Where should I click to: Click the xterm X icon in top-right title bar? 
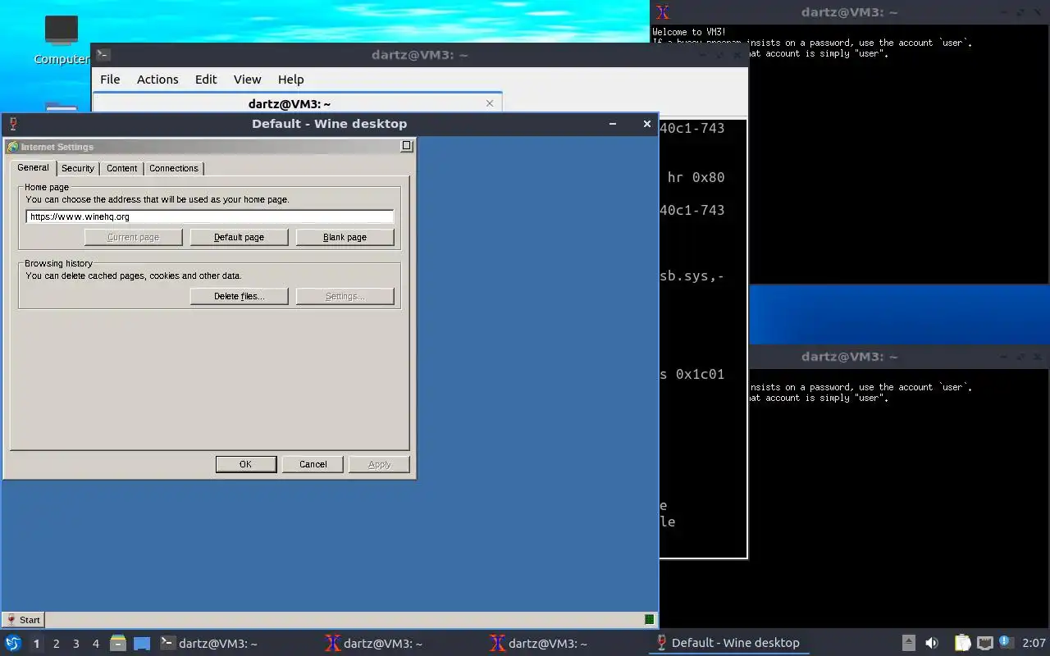(x=663, y=12)
